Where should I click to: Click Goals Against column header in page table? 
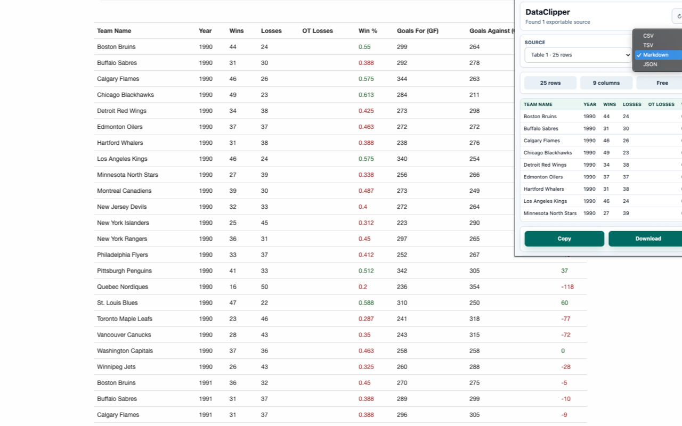pyautogui.click(x=491, y=31)
